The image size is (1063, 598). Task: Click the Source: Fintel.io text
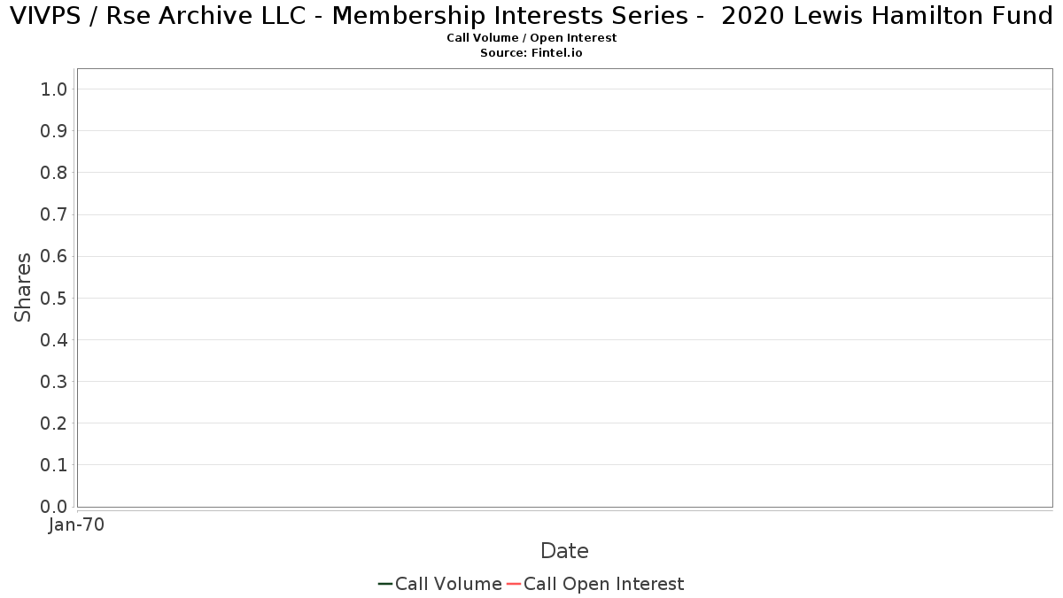pyautogui.click(x=531, y=53)
